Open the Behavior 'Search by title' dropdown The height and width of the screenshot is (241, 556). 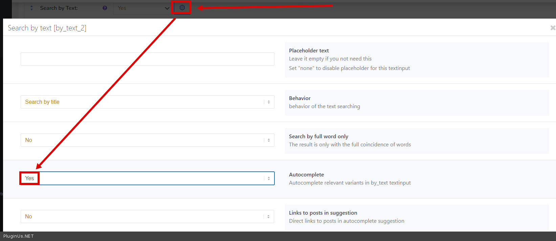pos(147,102)
